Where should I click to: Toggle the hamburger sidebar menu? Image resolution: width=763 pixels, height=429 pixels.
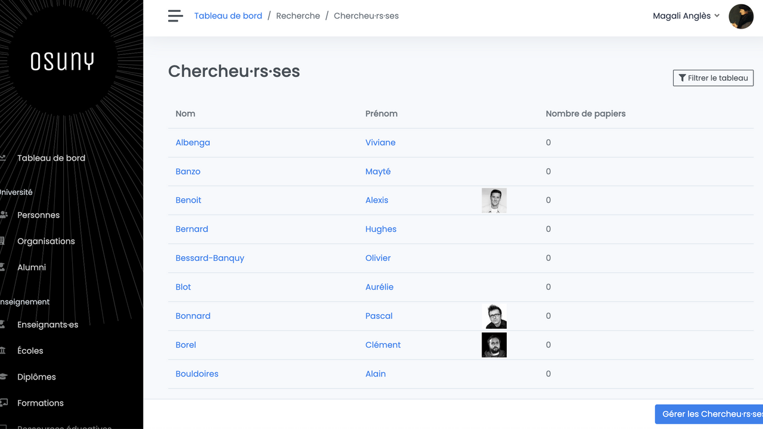click(175, 16)
